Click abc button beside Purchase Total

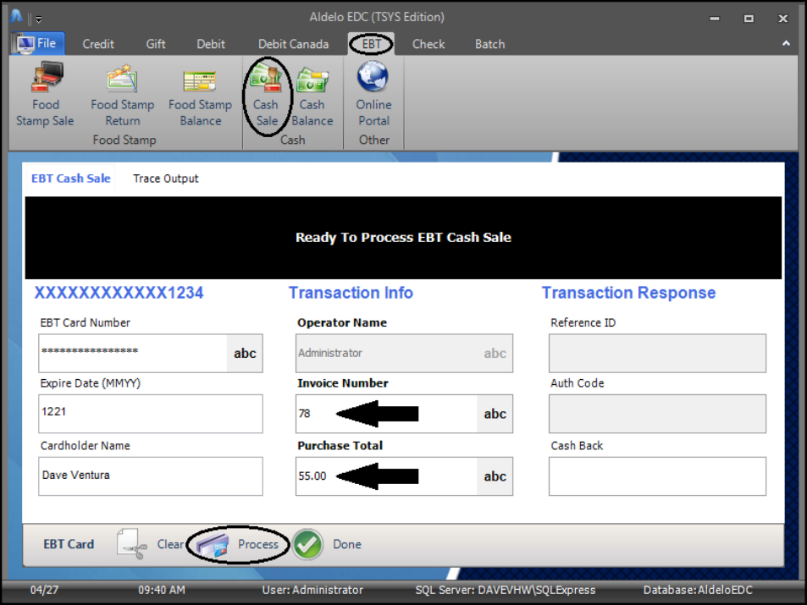coord(495,476)
